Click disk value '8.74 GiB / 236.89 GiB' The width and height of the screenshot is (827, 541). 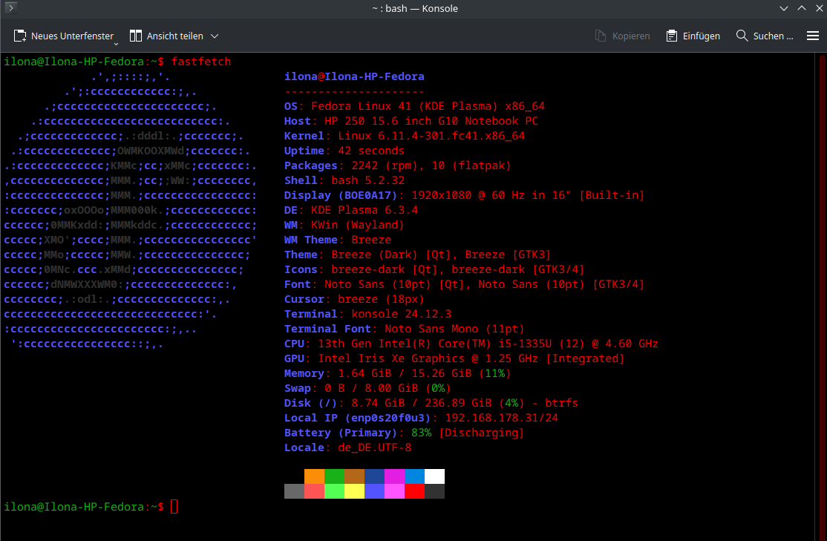click(422, 403)
